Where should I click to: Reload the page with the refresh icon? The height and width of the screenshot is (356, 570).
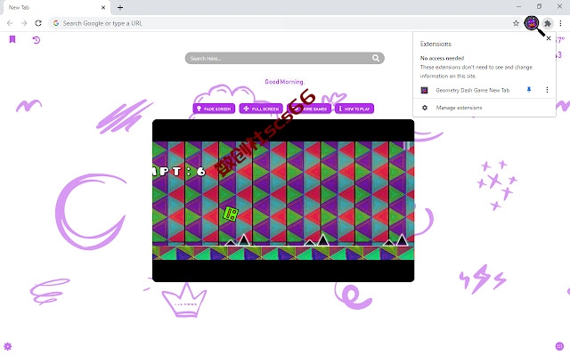point(38,23)
